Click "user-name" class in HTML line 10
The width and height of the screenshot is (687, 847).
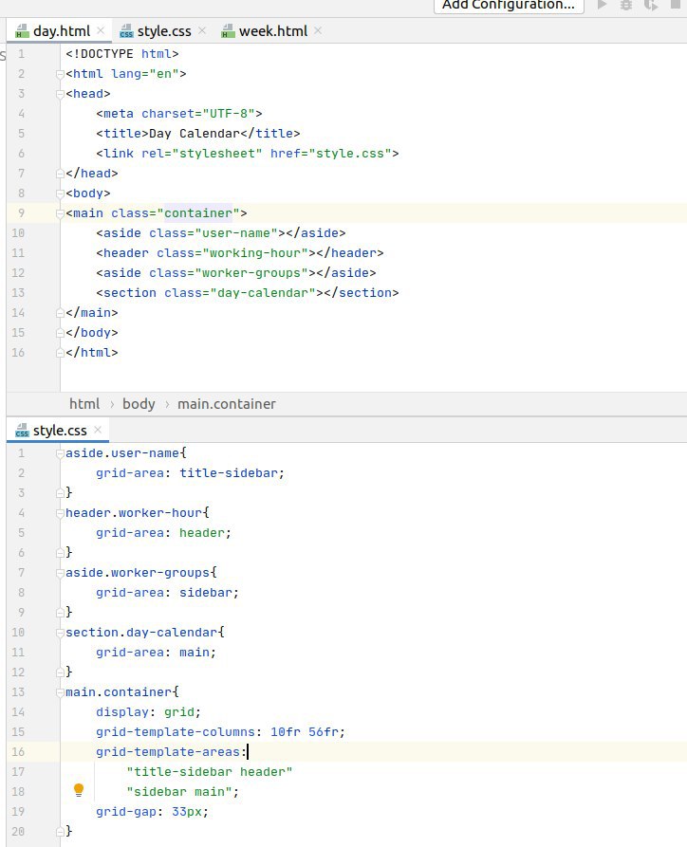pos(235,233)
